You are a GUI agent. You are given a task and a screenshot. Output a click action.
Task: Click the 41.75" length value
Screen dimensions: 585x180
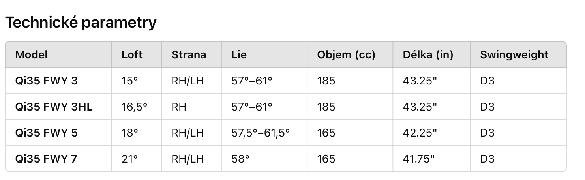[x=418, y=159]
